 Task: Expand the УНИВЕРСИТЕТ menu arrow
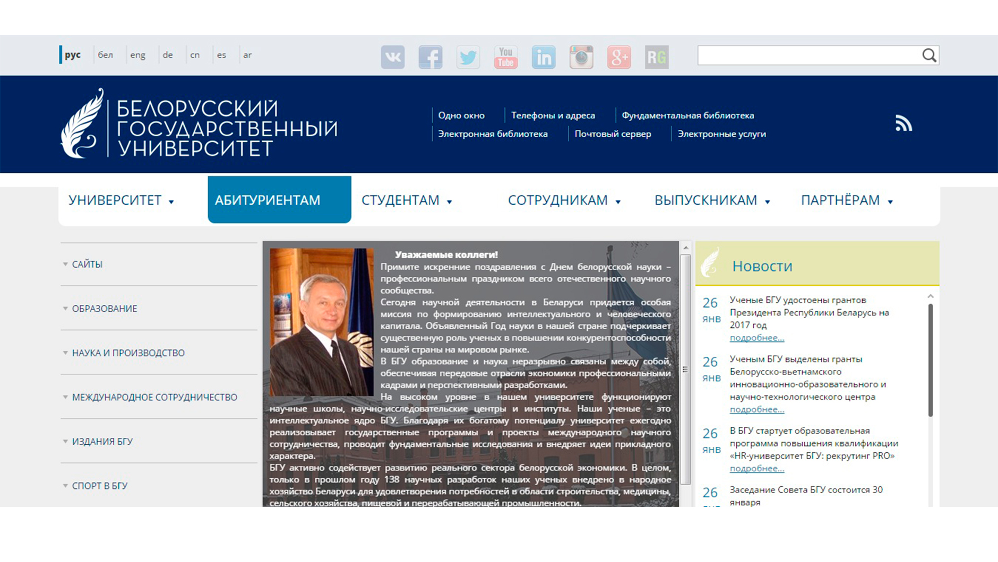pos(171,202)
